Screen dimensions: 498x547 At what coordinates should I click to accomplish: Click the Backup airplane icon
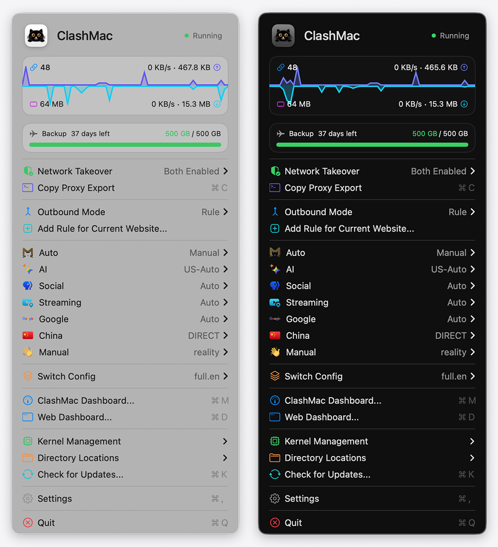[x=34, y=134]
